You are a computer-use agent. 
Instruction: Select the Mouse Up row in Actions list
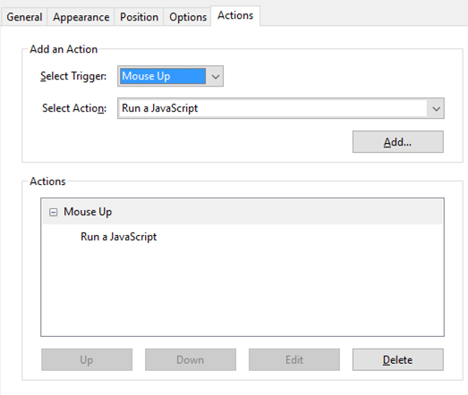click(243, 212)
